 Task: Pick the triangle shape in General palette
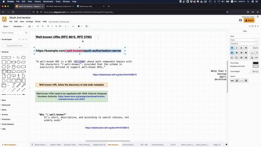(x=9, y=67)
